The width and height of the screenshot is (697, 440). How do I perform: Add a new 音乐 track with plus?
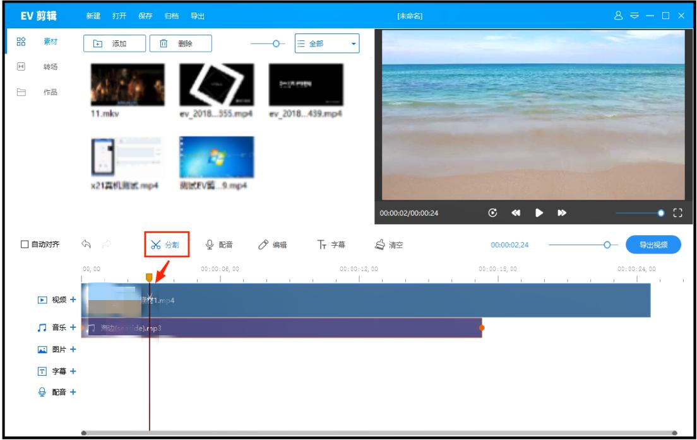pyautogui.click(x=73, y=328)
